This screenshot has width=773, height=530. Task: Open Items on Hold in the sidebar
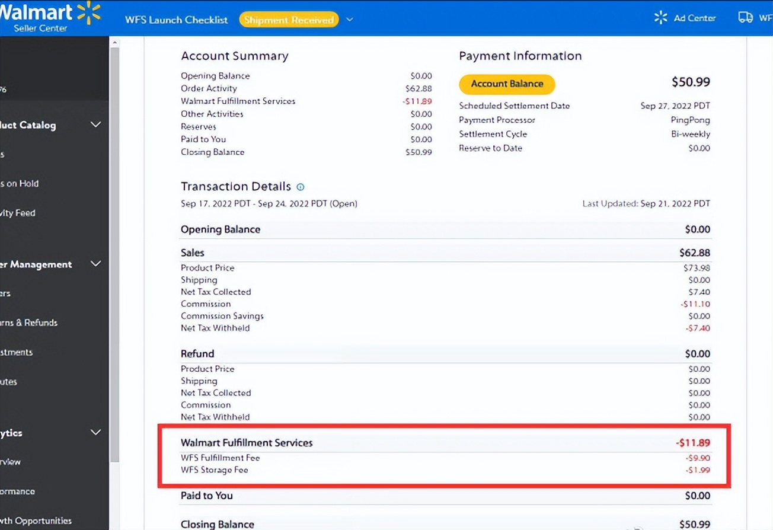tap(20, 184)
